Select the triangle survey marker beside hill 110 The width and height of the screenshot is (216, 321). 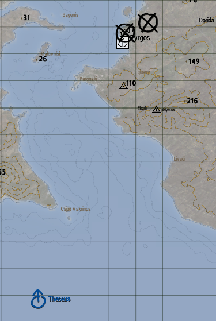(x=123, y=86)
